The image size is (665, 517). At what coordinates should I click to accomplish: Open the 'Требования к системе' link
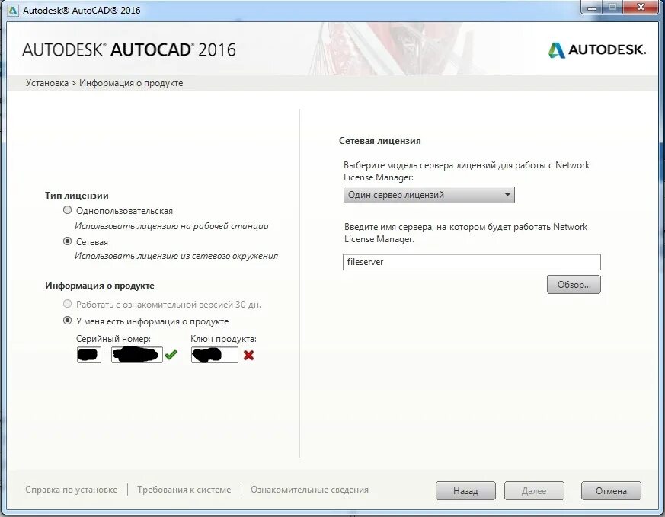pyautogui.click(x=184, y=490)
